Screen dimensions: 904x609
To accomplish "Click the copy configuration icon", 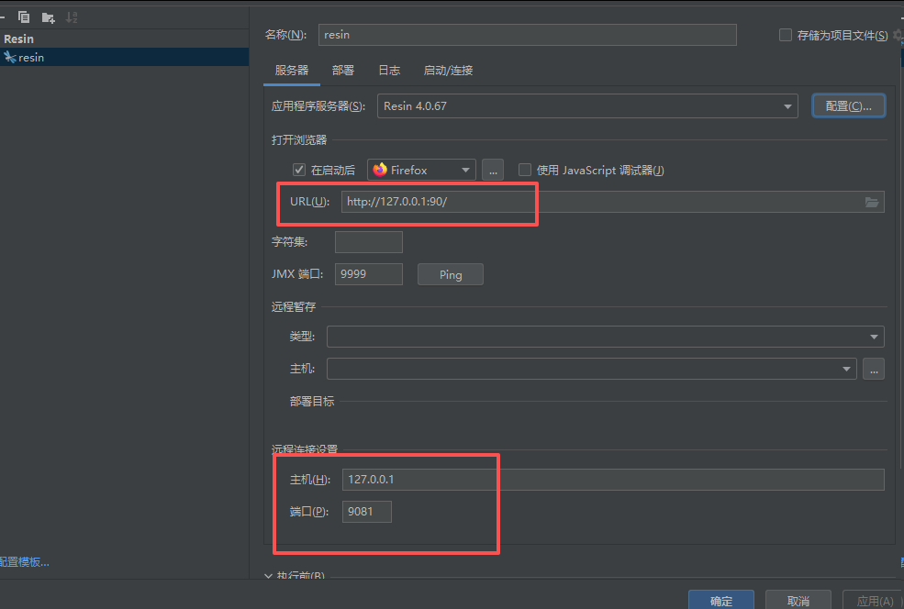I will click(x=22, y=17).
